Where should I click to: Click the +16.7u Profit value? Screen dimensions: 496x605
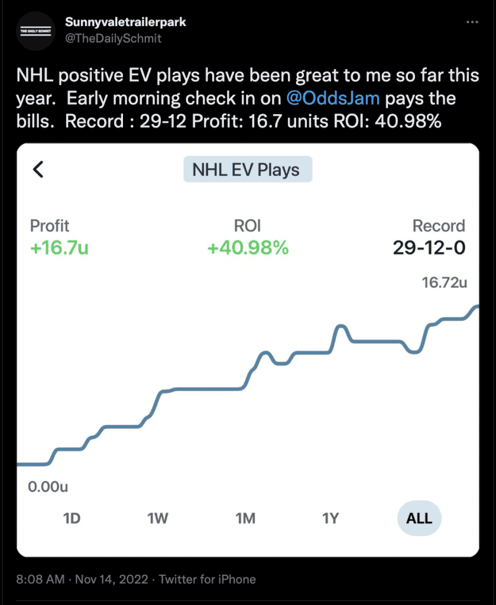tap(59, 248)
